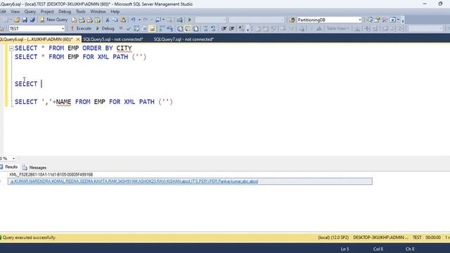Click the XML_F52E2B61 column header

pyautogui.click(x=51, y=174)
